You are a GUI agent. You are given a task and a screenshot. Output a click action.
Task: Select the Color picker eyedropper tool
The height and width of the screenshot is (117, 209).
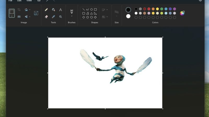pyautogui.click(x=53, y=17)
